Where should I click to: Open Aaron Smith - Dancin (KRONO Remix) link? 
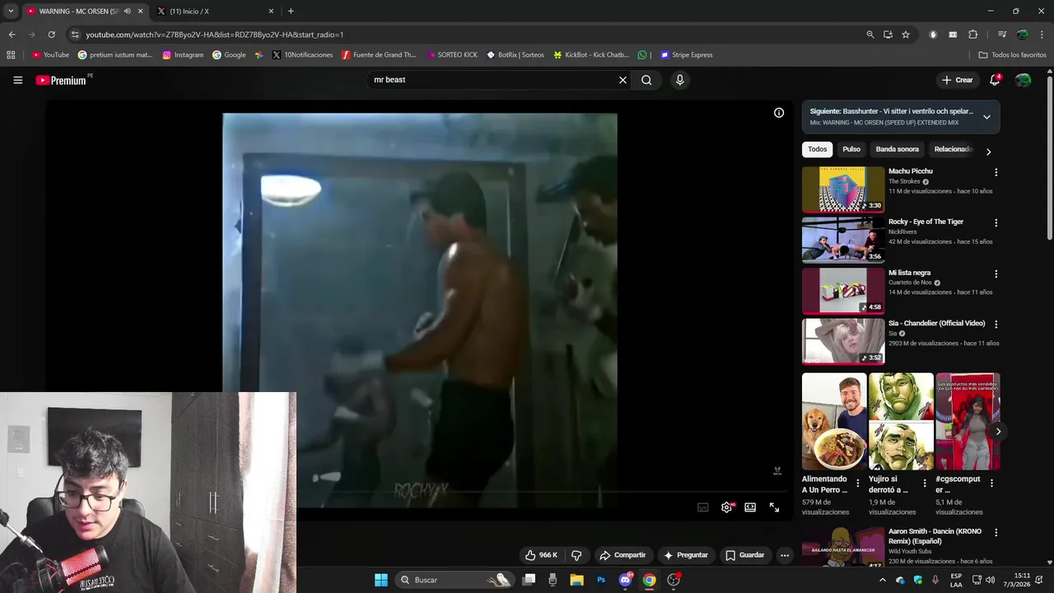click(x=935, y=536)
